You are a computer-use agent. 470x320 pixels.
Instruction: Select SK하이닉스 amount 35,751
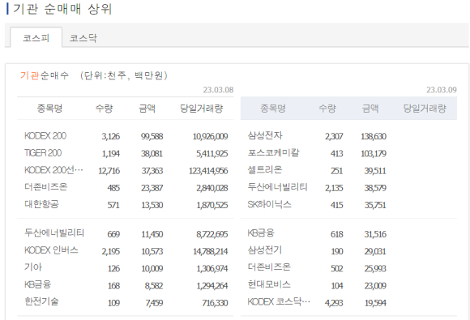click(x=375, y=205)
